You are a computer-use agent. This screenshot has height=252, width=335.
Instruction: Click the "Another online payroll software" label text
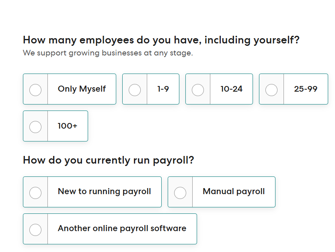click(122, 228)
